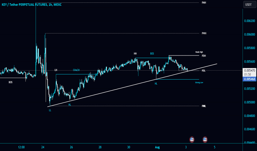The width and height of the screenshot is (257, 151).
Task: Select the LL swing label
Action: tap(50, 110)
